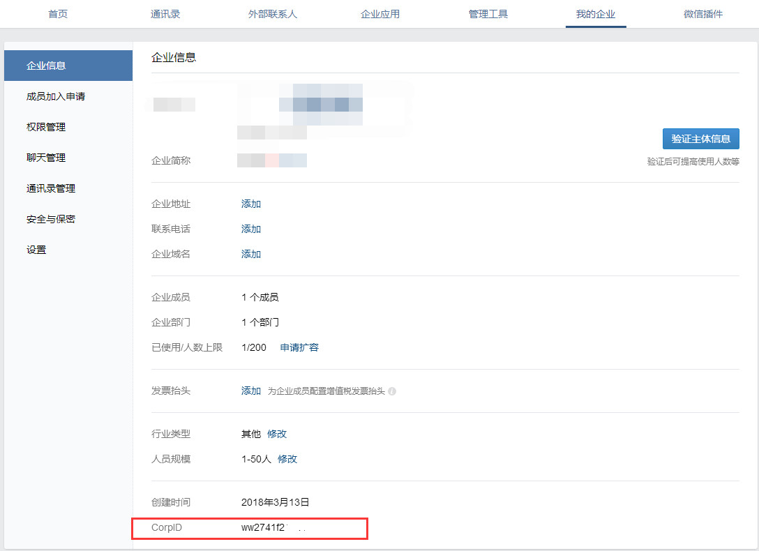The image size is (759, 551).
Task: Open the 微信插件 tab
Action: (703, 14)
